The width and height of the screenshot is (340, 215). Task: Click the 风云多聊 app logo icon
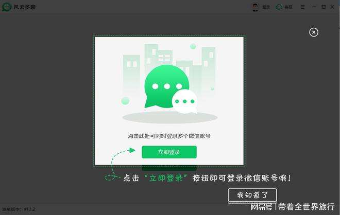coord(7,7)
